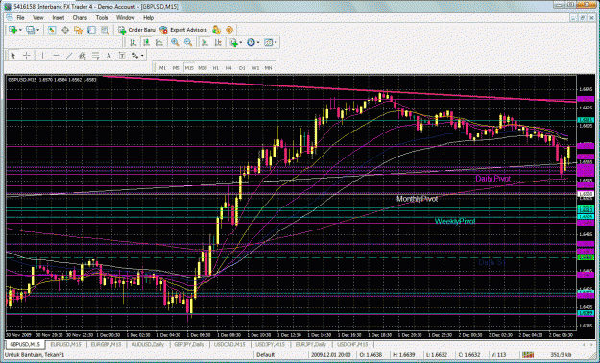This screenshot has width=600, height=363.
Task: Click the connection status bars icon
Action: pos(529,355)
